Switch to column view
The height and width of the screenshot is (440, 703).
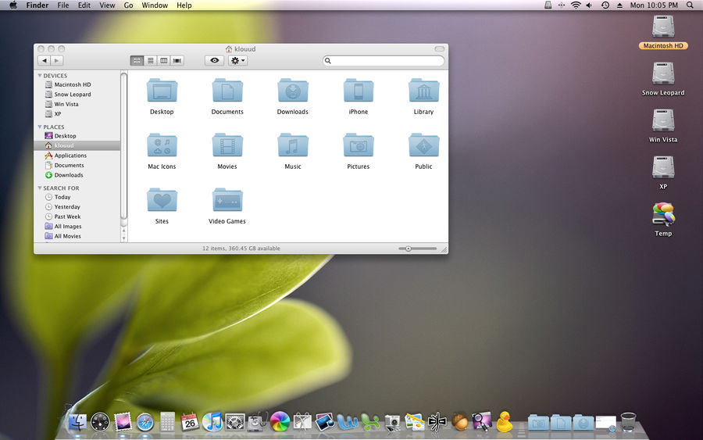[164, 60]
